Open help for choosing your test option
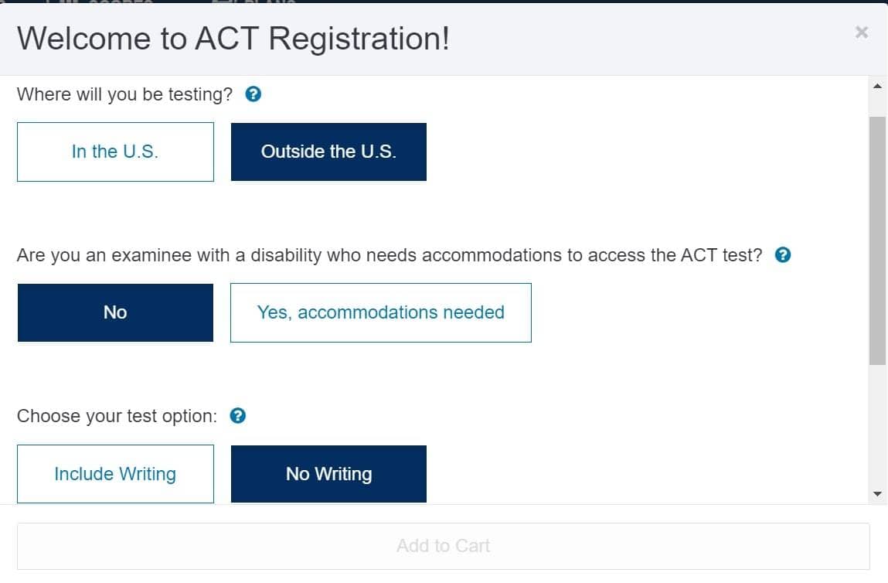The height and width of the screenshot is (583, 888). 238,415
